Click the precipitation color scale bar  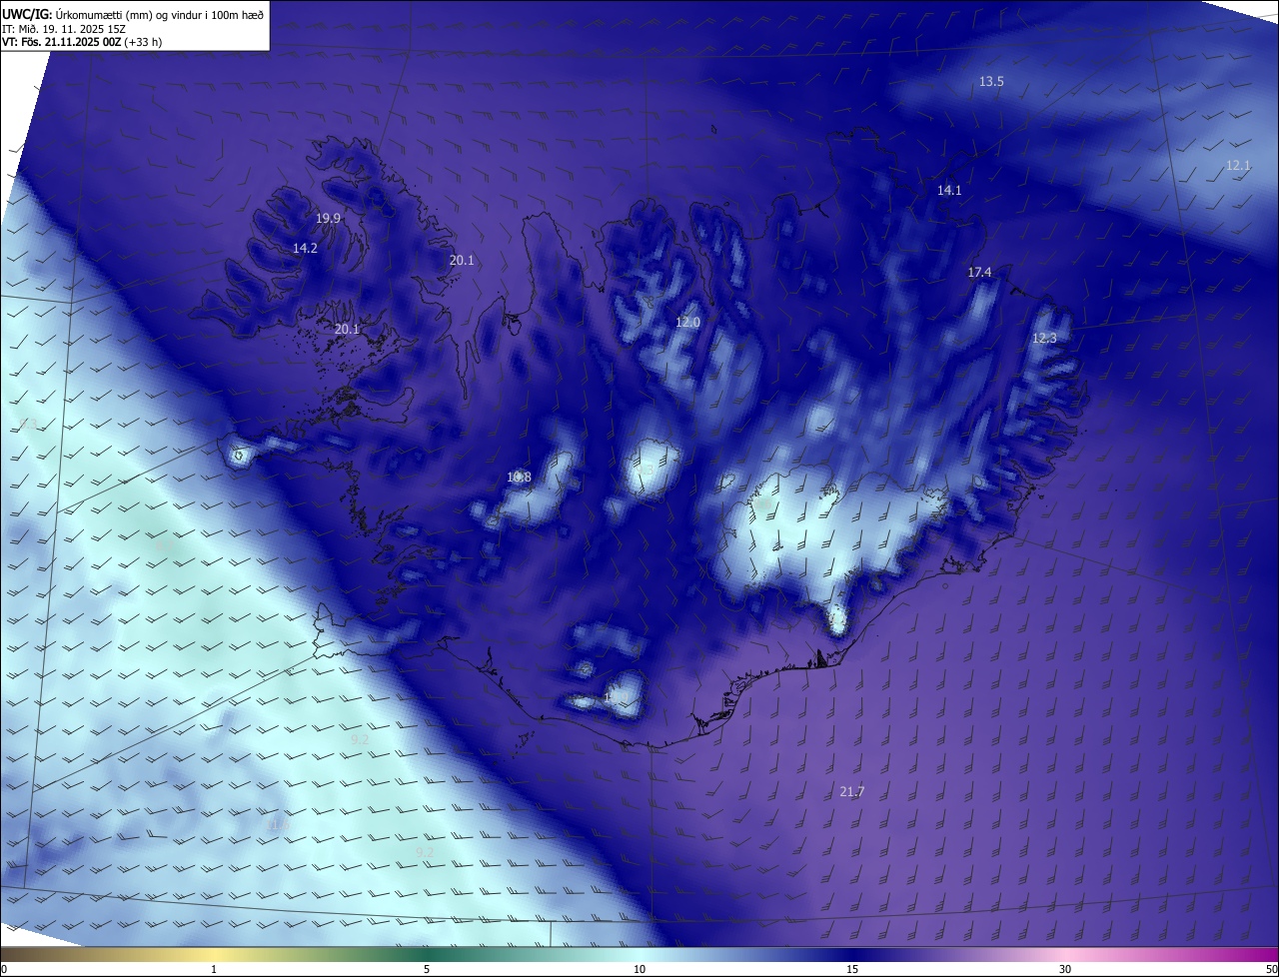tap(639, 954)
